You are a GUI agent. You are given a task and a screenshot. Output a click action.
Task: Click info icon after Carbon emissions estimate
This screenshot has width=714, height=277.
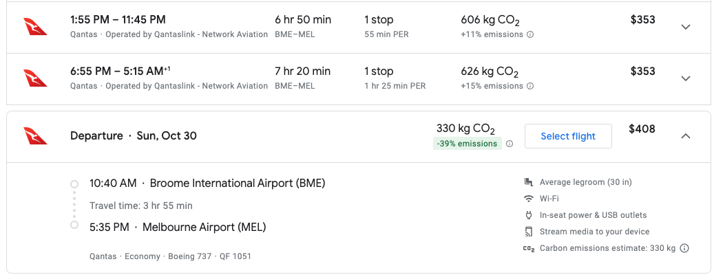pos(684,248)
